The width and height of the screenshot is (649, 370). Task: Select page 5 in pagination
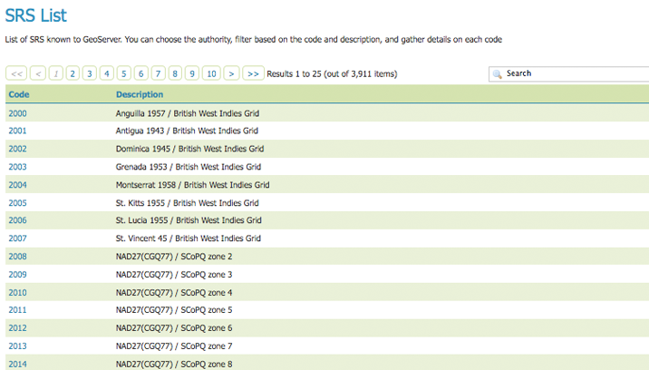click(x=124, y=73)
